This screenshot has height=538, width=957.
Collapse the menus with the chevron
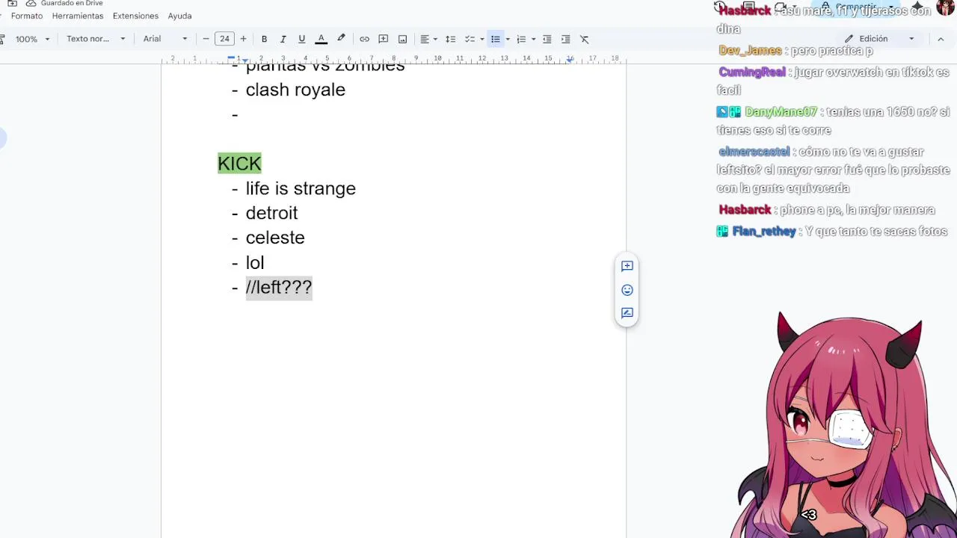click(x=941, y=39)
